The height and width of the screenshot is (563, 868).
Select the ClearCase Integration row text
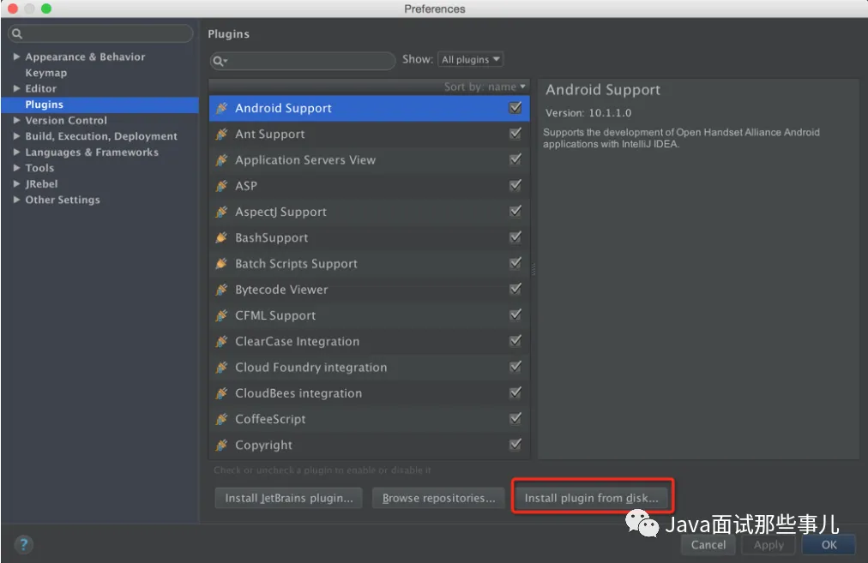click(297, 341)
